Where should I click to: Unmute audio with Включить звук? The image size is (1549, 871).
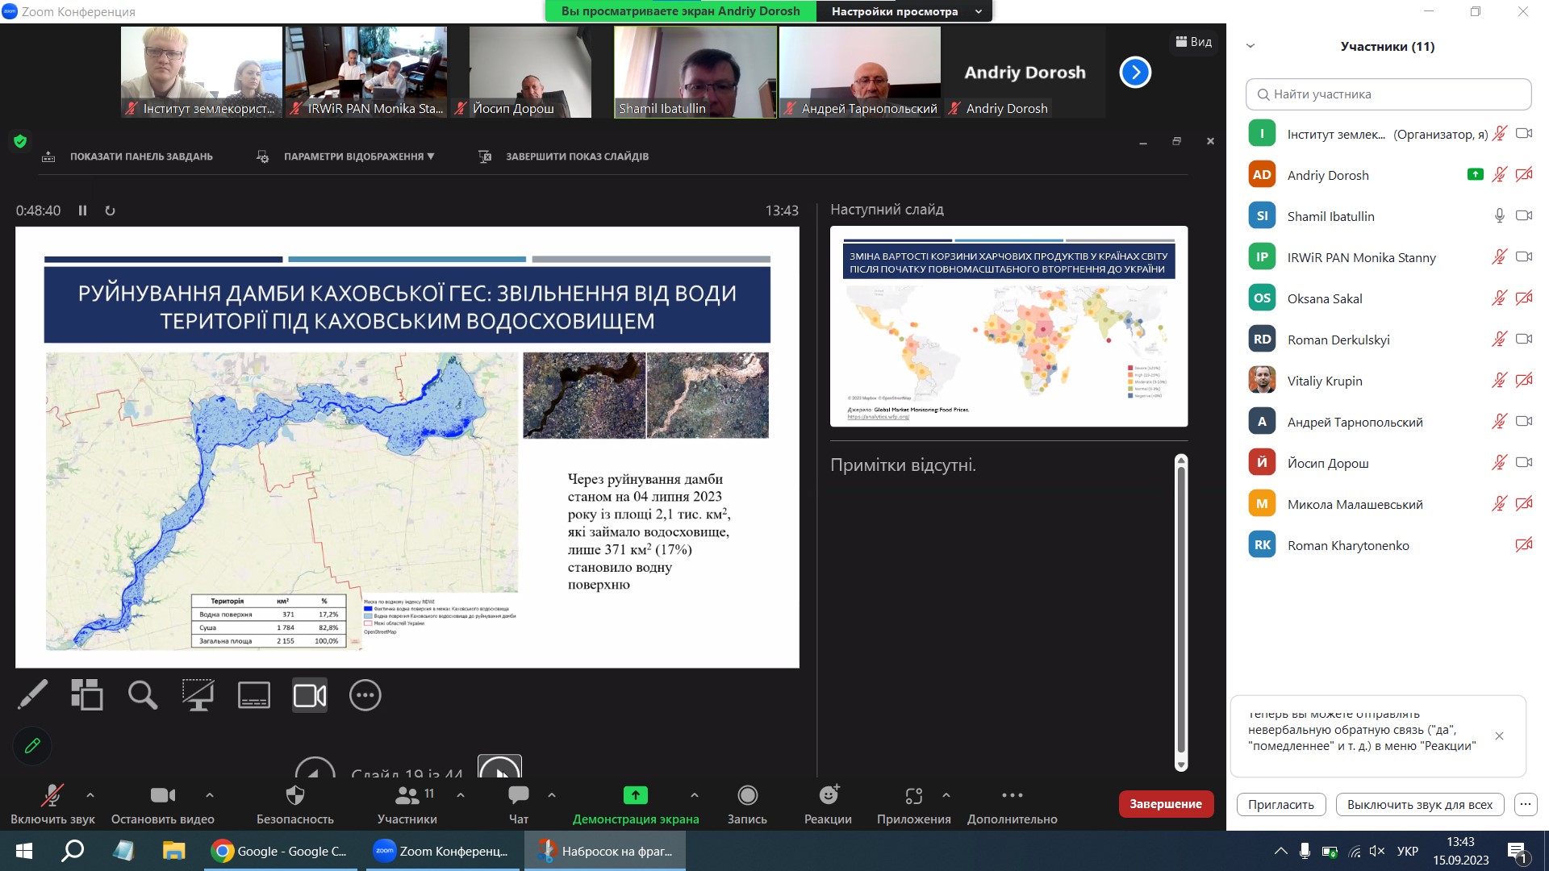pos(52,796)
